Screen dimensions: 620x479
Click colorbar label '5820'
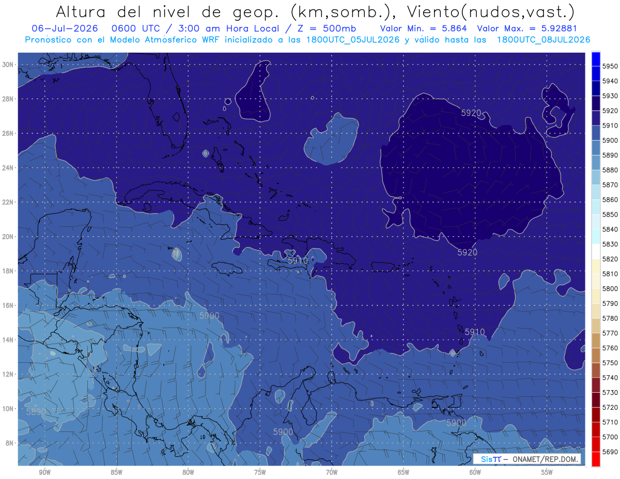point(610,259)
